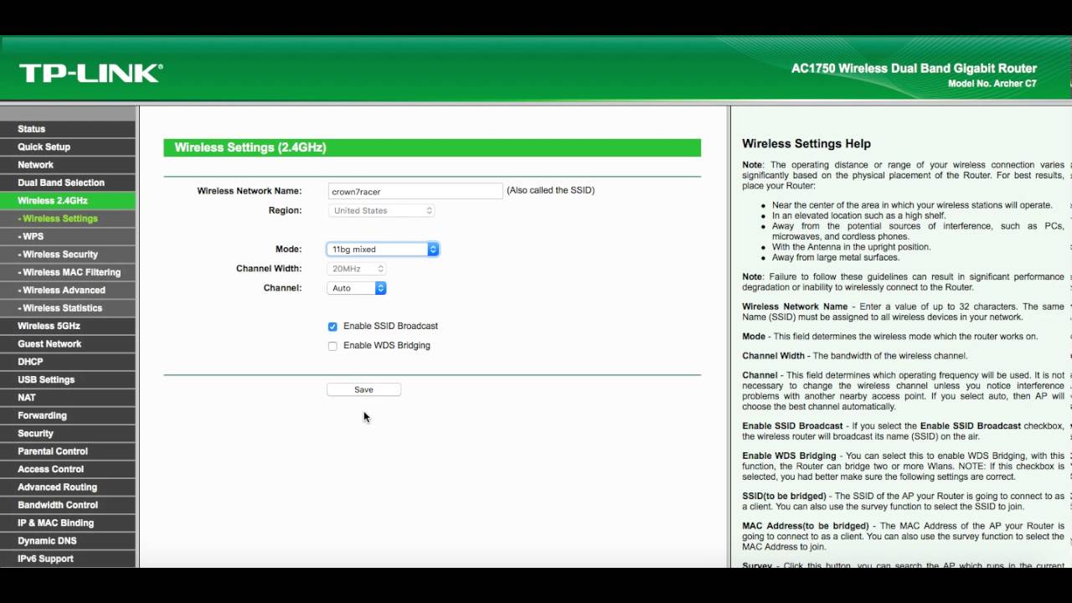This screenshot has height=603, width=1072.
Task: Open Bandwidth Control section
Action: point(67,505)
